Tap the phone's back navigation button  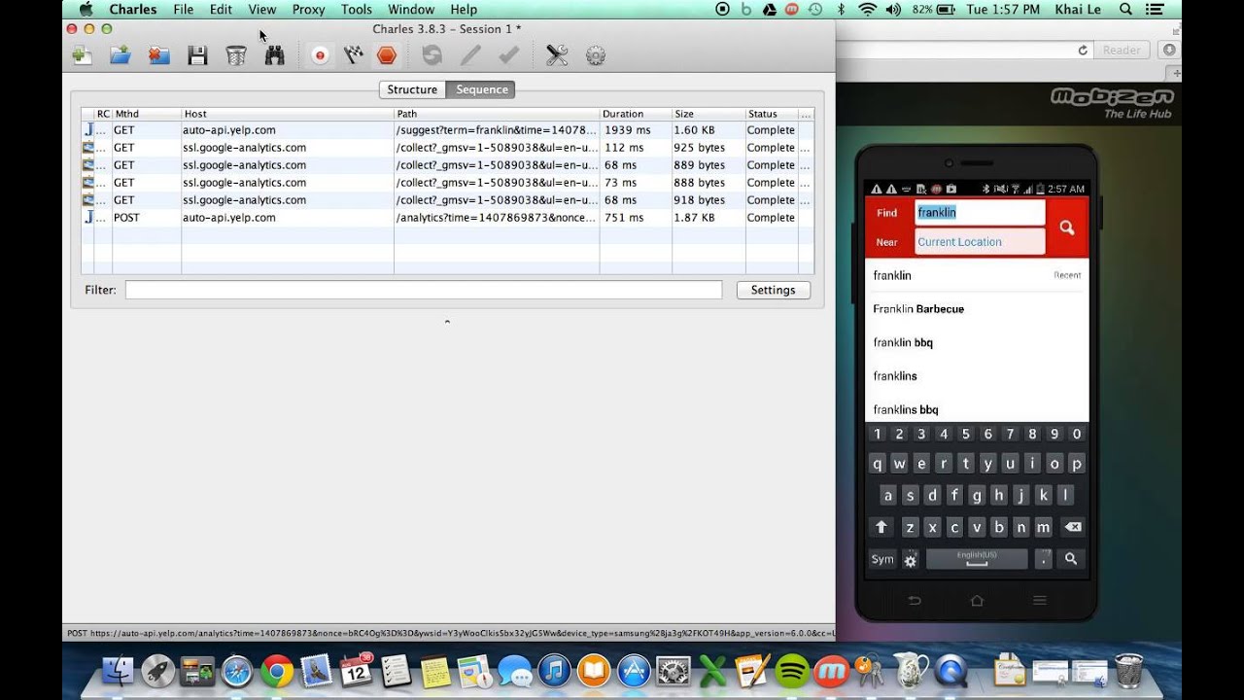click(x=915, y=601)
